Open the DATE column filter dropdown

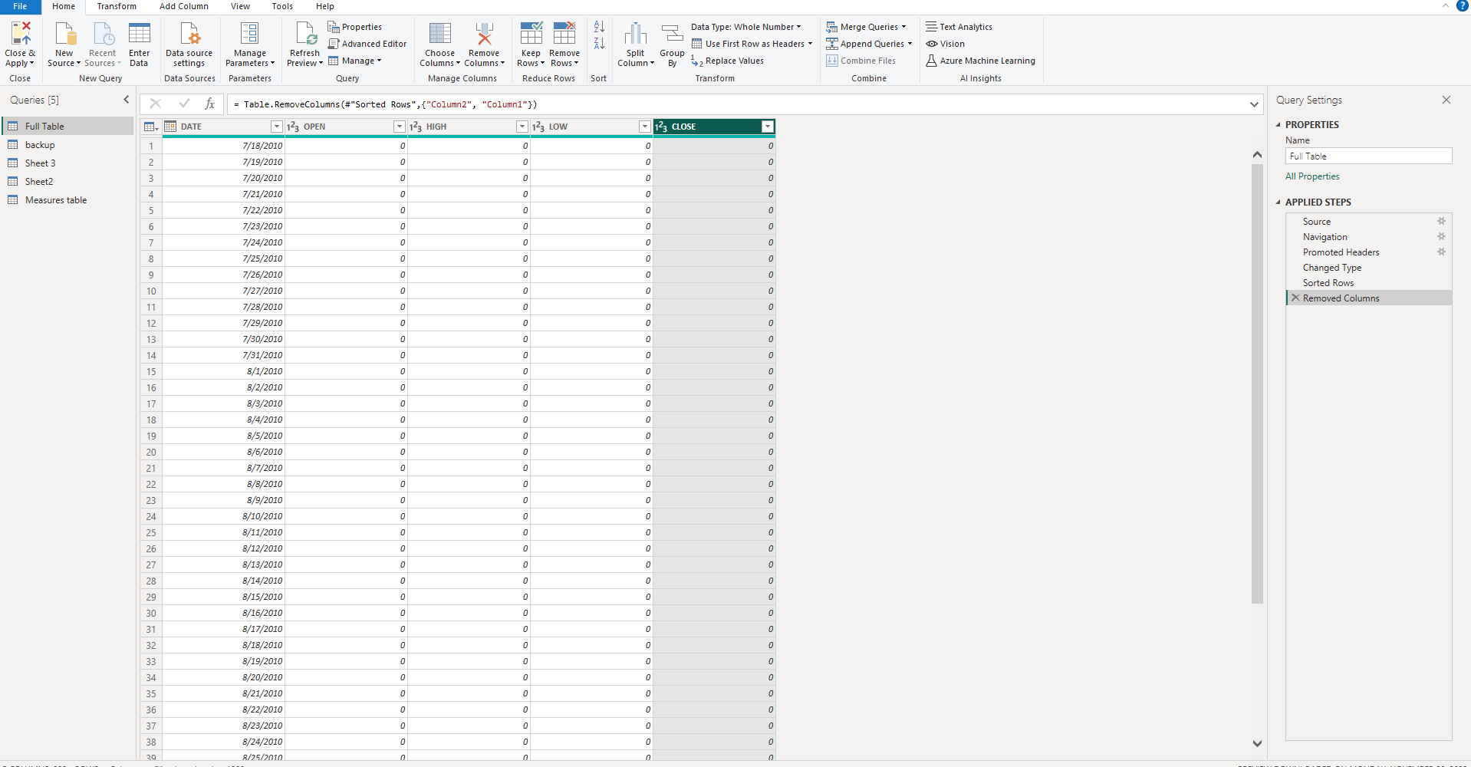[277, 127]
